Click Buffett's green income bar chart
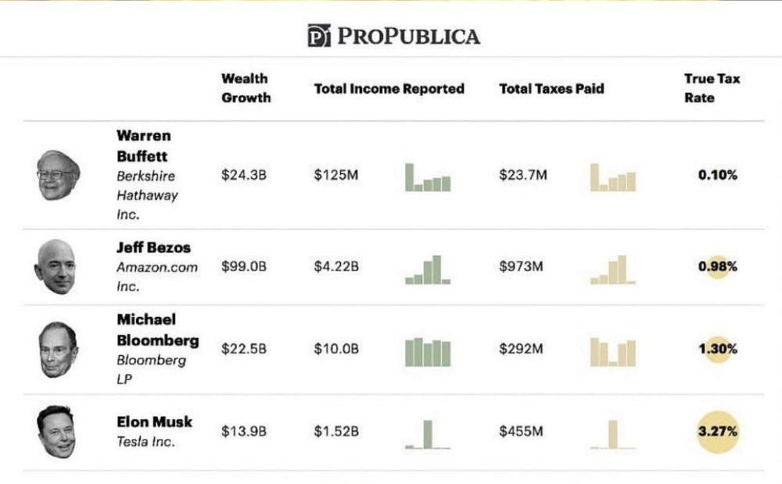This screenshot has height=484, width=782. coord(428,178)
